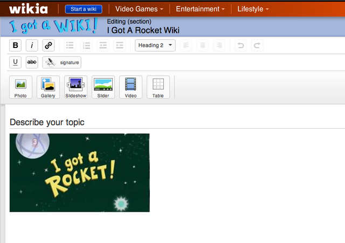Place cursor in Describe your topic heading

pyautogui.click(x=47, y=122)
